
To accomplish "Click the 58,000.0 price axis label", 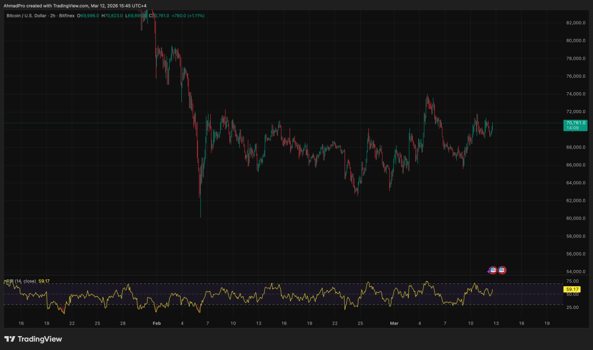I will pyautogui.click(x=576, y=236).
